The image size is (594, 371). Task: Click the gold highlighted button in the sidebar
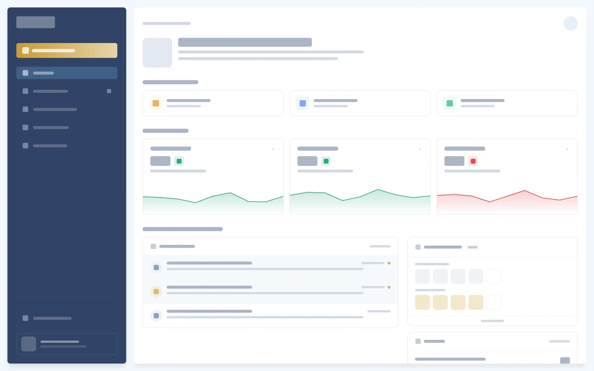(67, 50)
